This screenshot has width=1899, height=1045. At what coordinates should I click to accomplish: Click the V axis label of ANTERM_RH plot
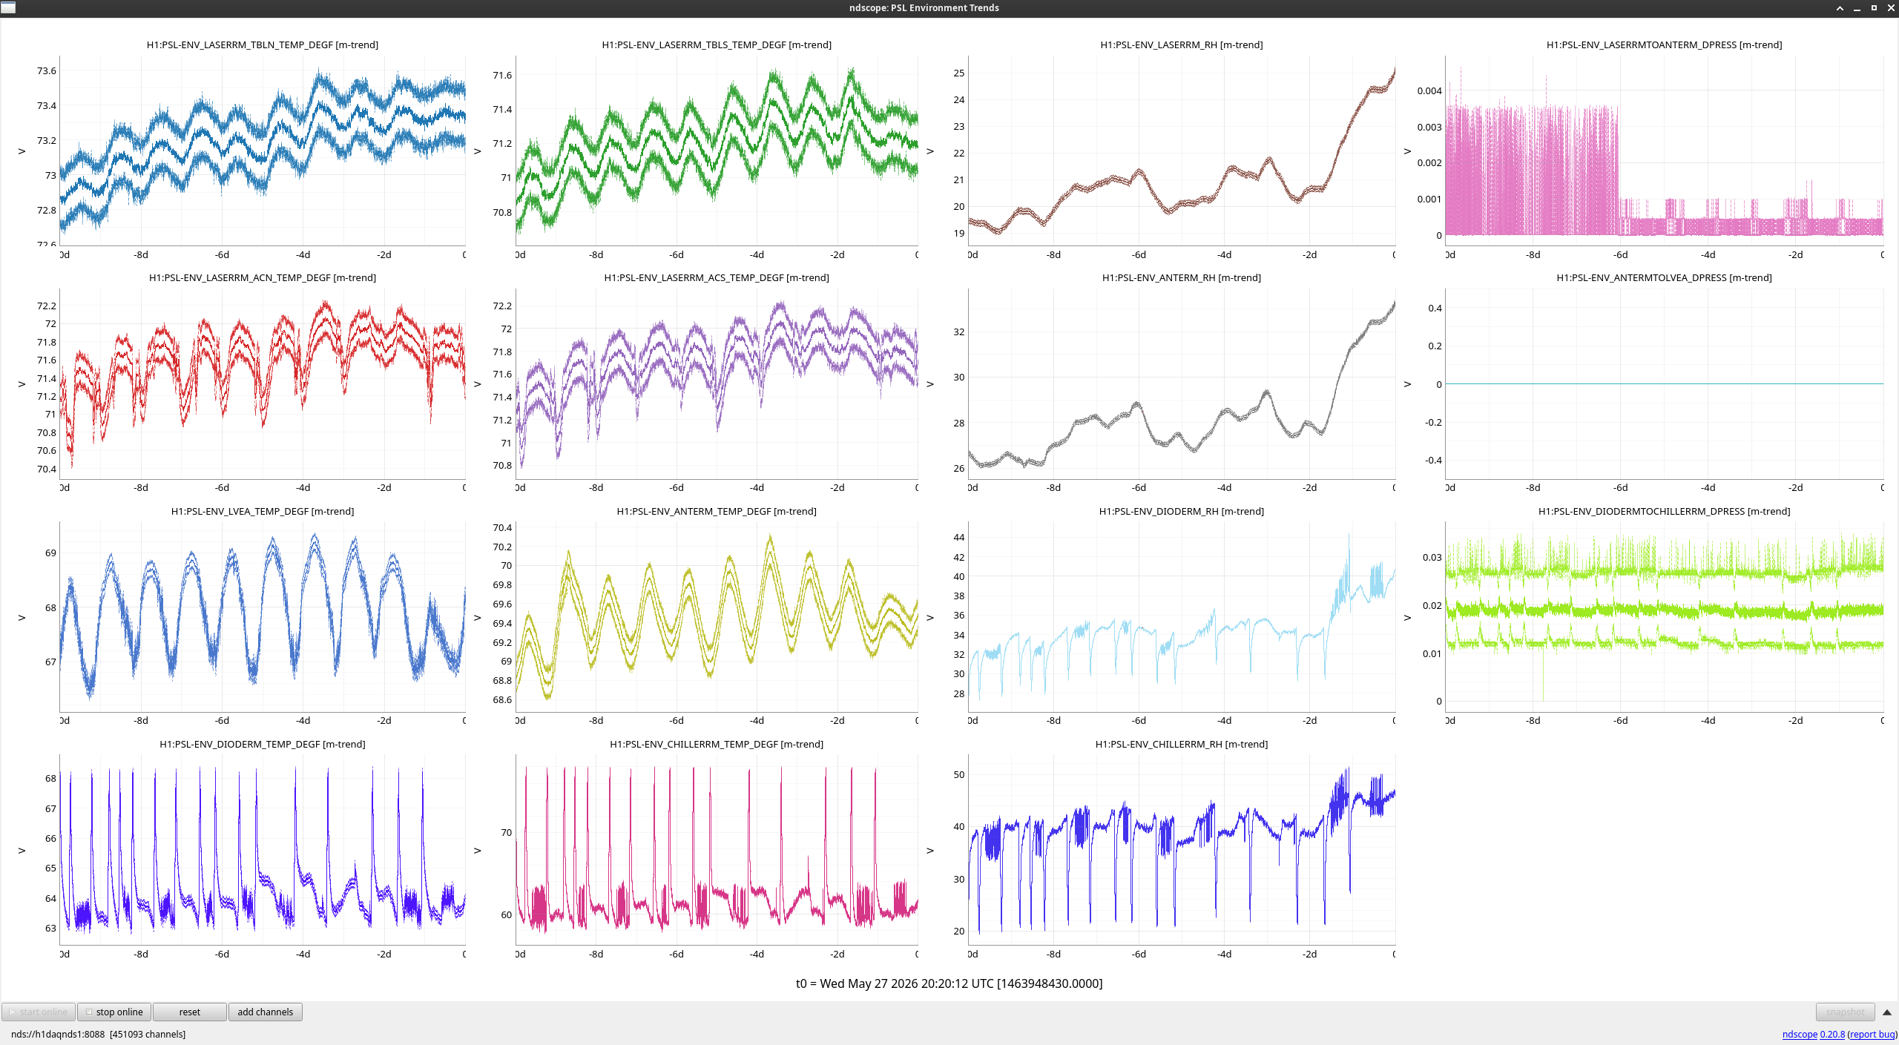930,384
